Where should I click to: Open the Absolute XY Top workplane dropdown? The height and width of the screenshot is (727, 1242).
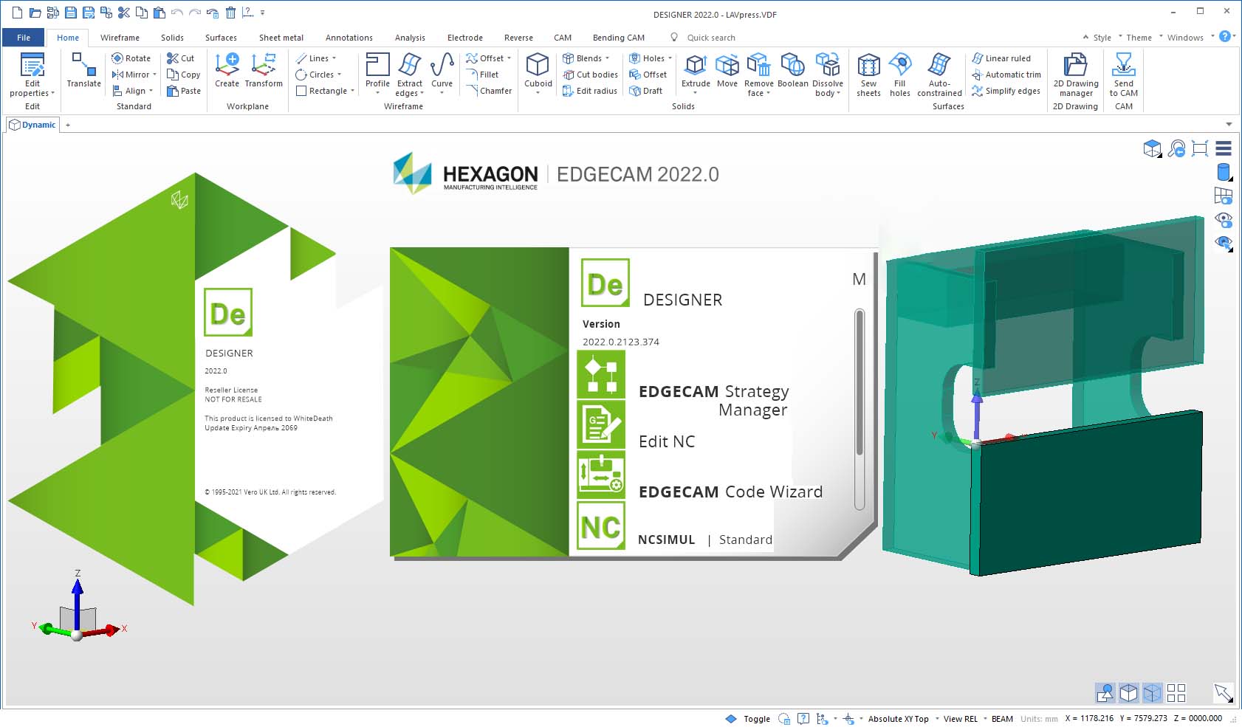coord(898,718)
